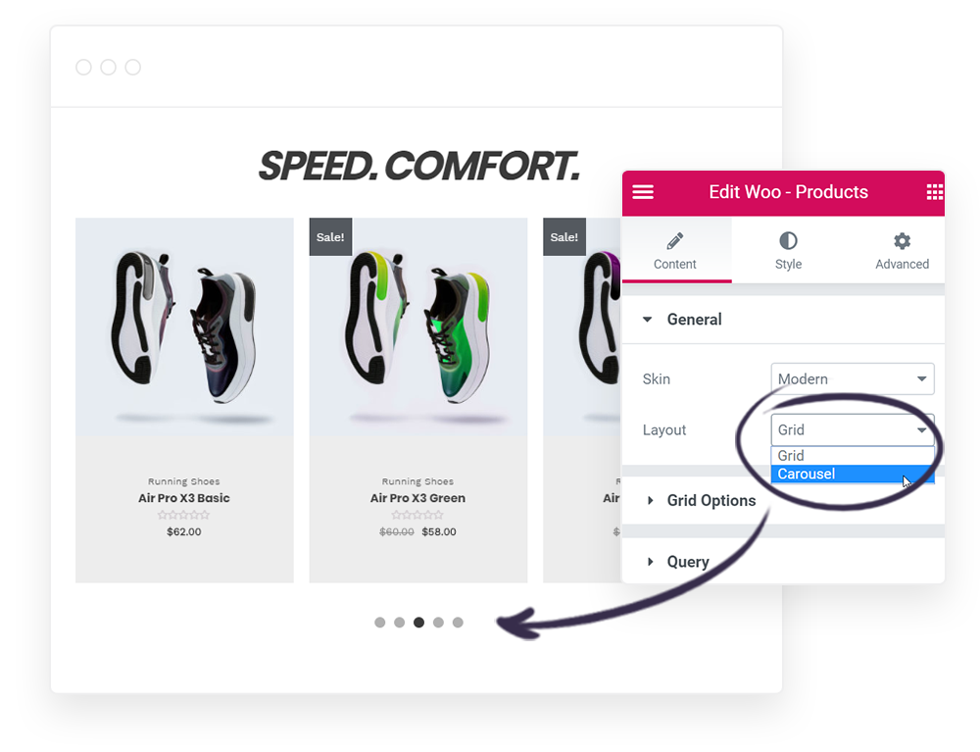Click the Content pencil icon
The width and height of the screenshot is (980, 752).
coord(675,240)
